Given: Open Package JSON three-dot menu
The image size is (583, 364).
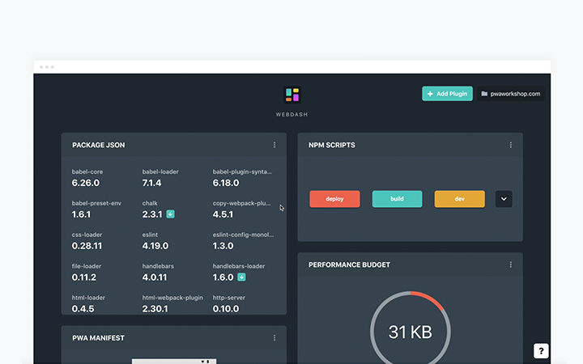Looking at the screenshot, I should (x=274, y=145).
